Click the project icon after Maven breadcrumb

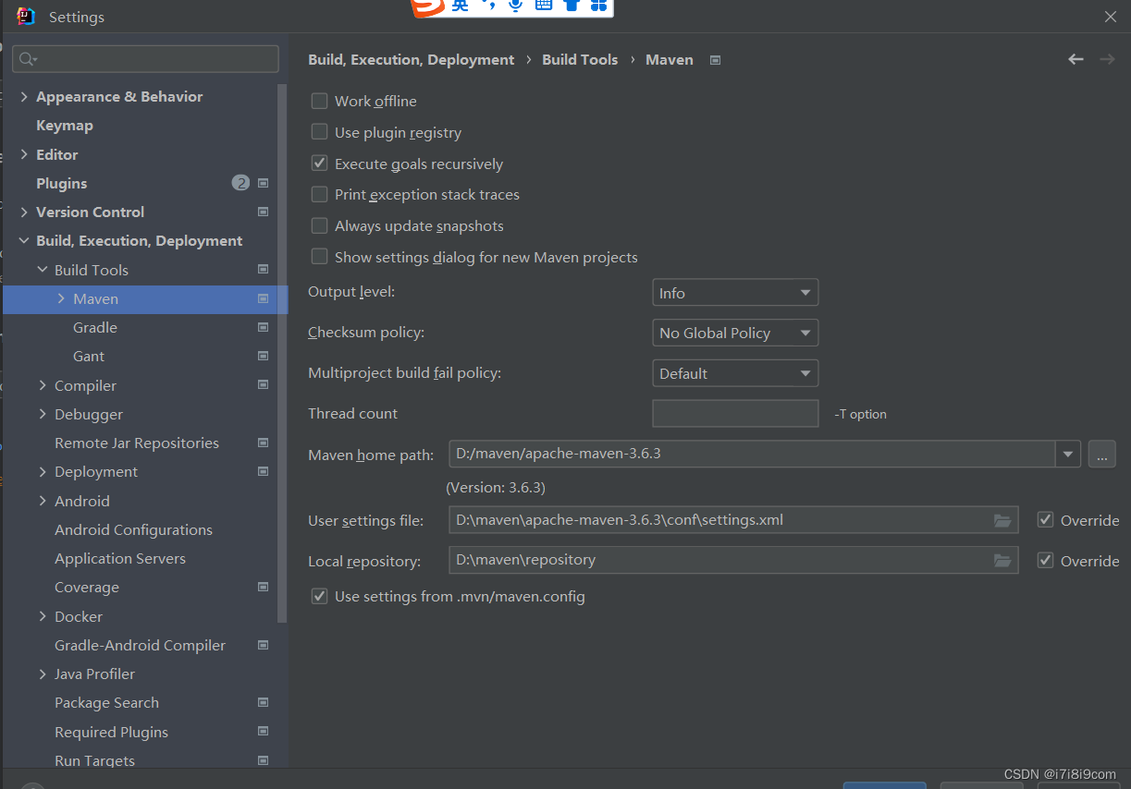[x=715, y=60]
